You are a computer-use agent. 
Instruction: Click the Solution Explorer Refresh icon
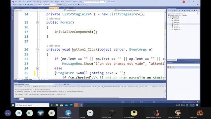(x=185, y=11)
